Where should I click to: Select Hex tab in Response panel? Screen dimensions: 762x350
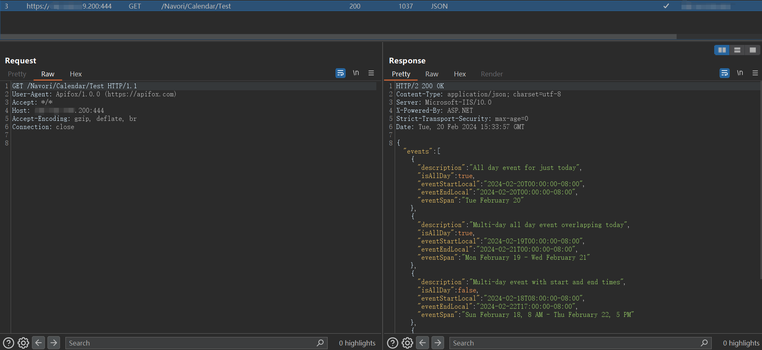click(x=460, y=74)
